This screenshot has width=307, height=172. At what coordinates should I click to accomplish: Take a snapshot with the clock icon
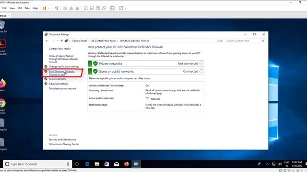65,8
